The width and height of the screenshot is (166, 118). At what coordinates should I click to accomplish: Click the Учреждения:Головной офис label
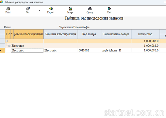(75, 27)
